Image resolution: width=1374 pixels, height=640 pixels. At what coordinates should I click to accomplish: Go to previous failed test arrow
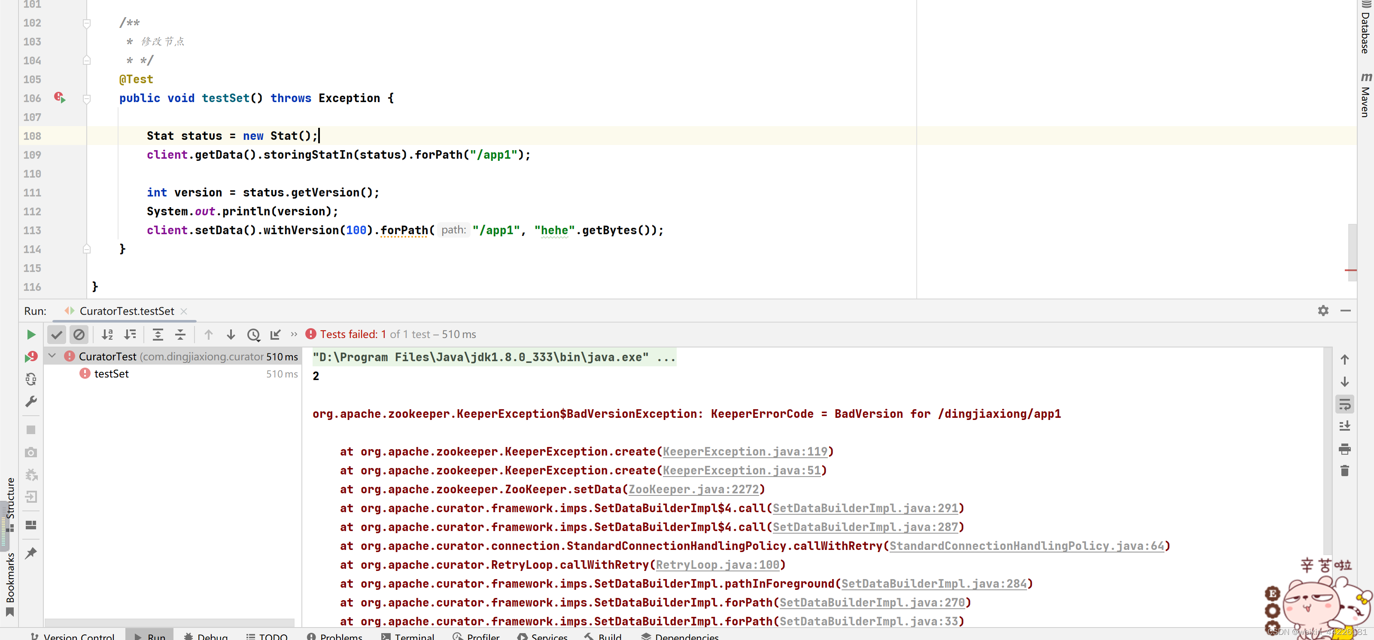pyautogui.click(x=209, y=335)
